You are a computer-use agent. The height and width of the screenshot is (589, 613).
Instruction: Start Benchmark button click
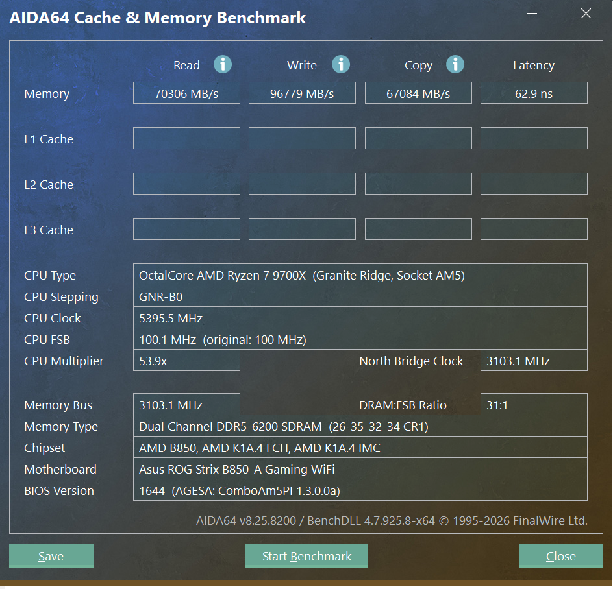click(306, 556)
